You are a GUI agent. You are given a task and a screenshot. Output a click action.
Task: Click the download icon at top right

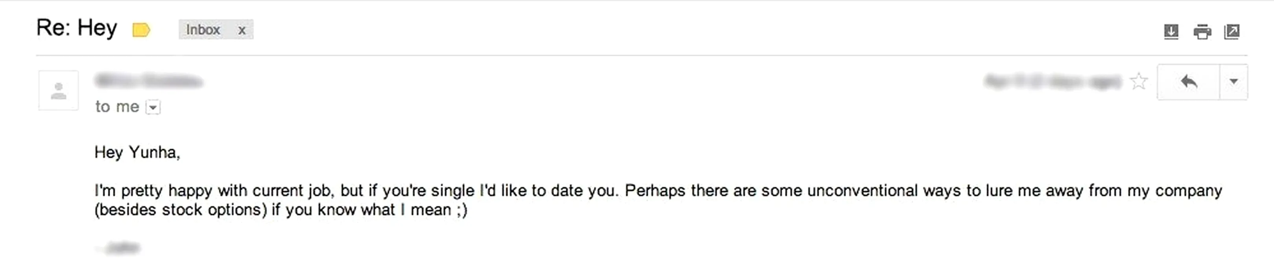(1171, 31)
